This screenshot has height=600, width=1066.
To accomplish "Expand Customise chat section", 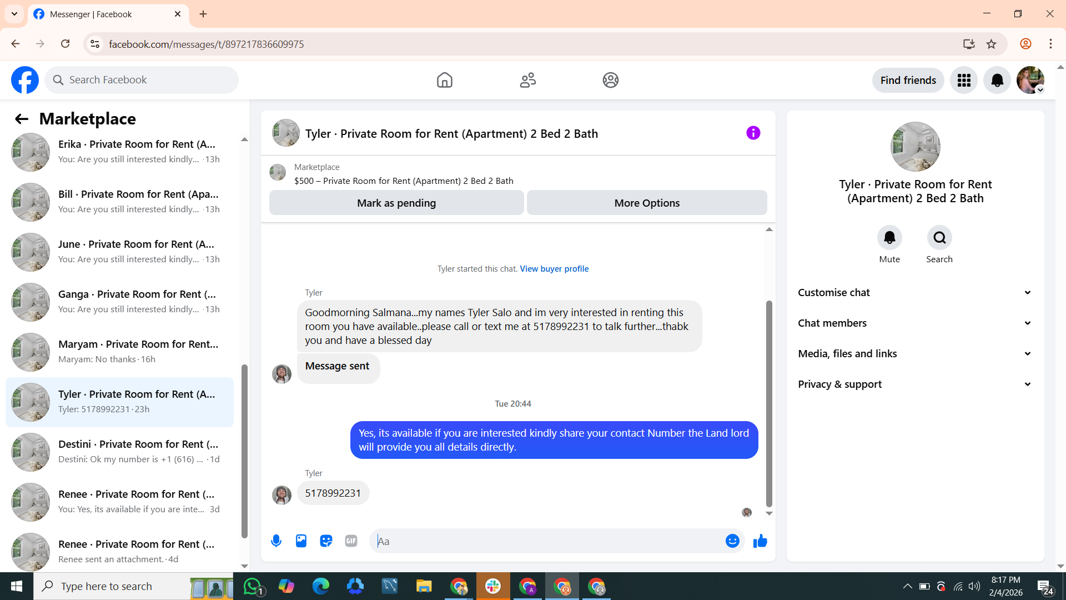I will pyautogui.click(x=915, y=293).
